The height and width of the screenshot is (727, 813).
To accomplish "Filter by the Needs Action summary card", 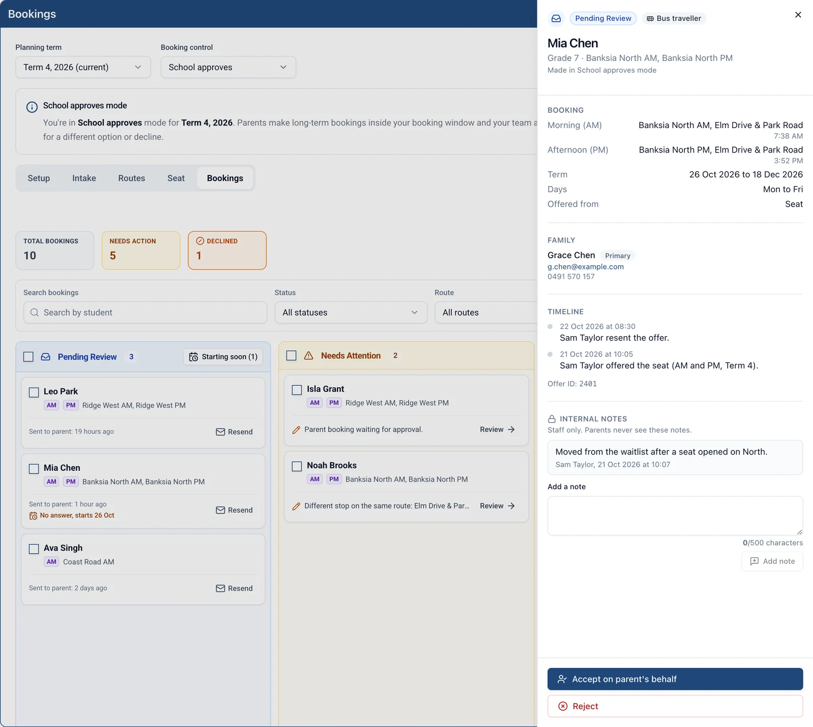I will [141, 250].
